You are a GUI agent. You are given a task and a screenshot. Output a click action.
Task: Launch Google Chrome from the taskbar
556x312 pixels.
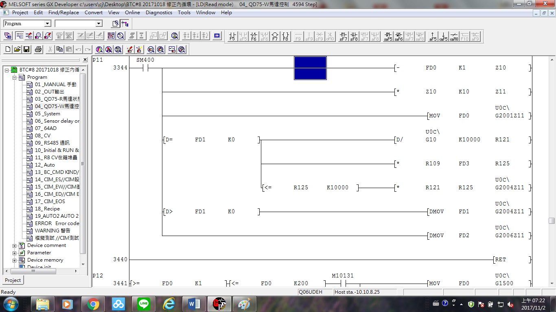[93, 304]
